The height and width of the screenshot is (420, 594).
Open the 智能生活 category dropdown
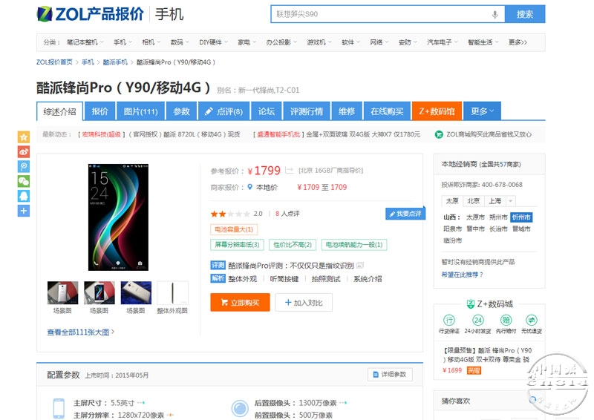coord(483,42)
